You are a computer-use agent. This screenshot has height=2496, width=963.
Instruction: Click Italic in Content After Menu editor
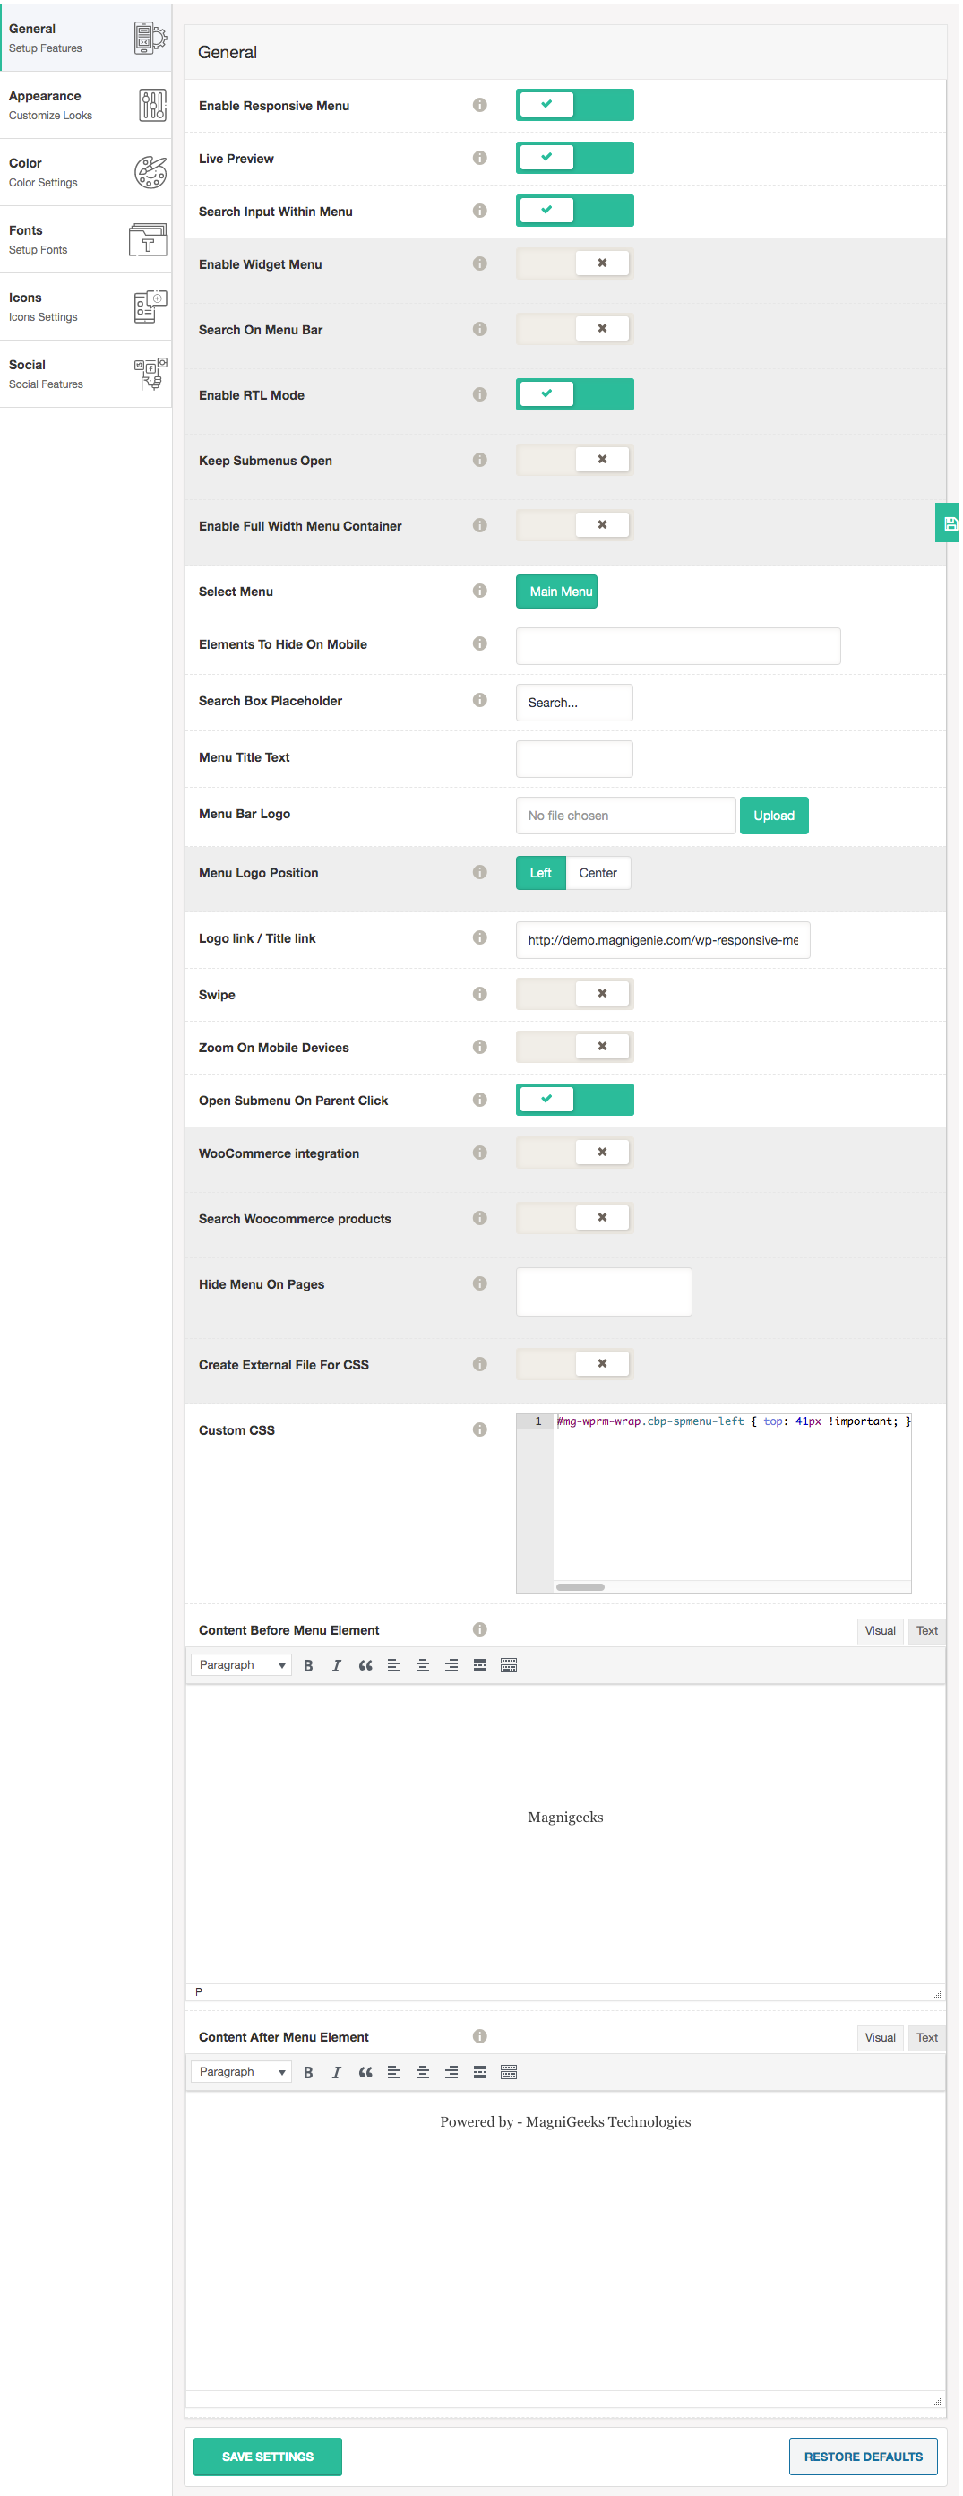point(336,2071)
